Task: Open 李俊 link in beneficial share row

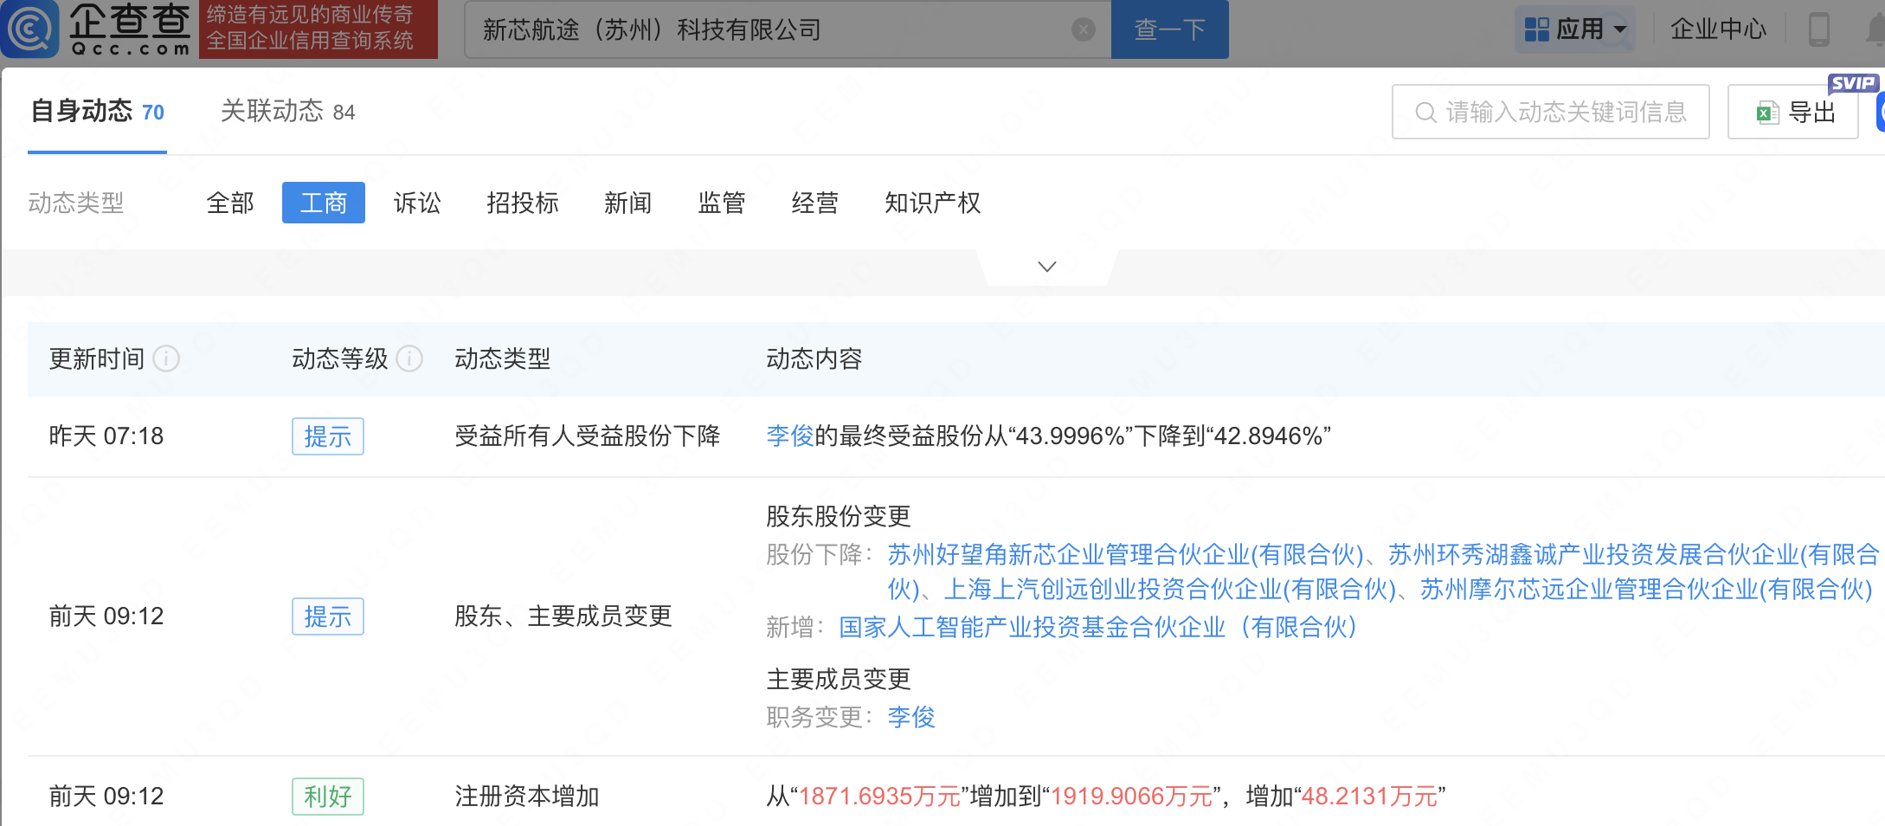Action: tap(789, 436)
